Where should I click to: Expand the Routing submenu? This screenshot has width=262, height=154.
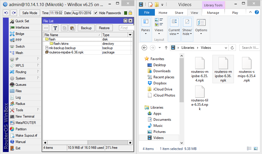pyautogui.click(x=38, y=71)
